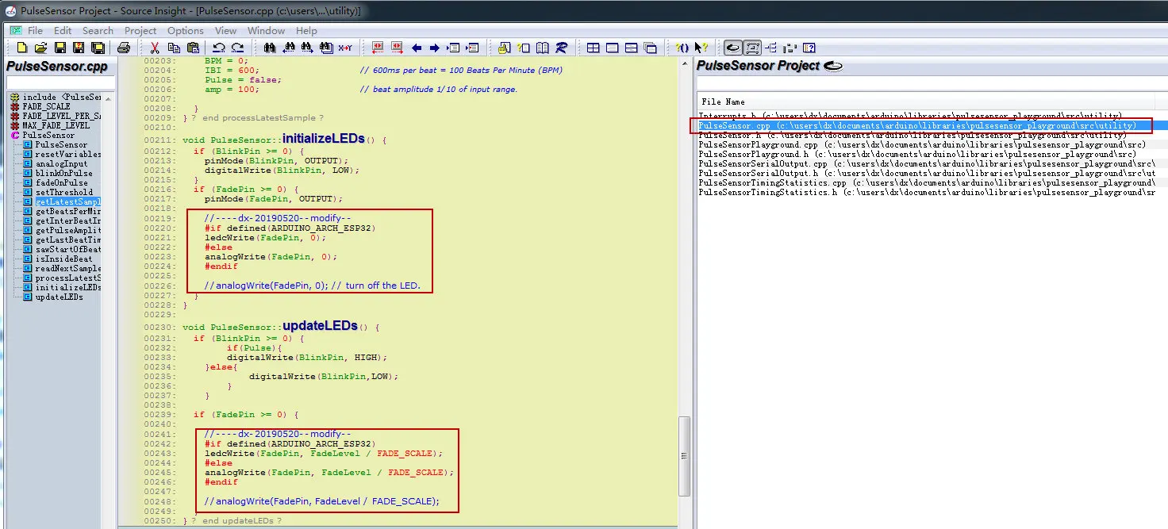Viewport: 1168px width, 529px height.
Task: Click the Jump to Definition hand icon
Action: click(503, 48)
